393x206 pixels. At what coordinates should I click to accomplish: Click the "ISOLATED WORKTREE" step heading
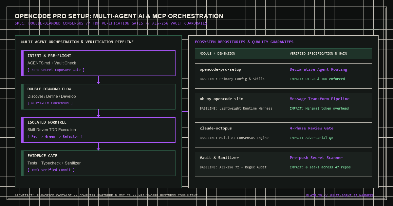[47, 122]
